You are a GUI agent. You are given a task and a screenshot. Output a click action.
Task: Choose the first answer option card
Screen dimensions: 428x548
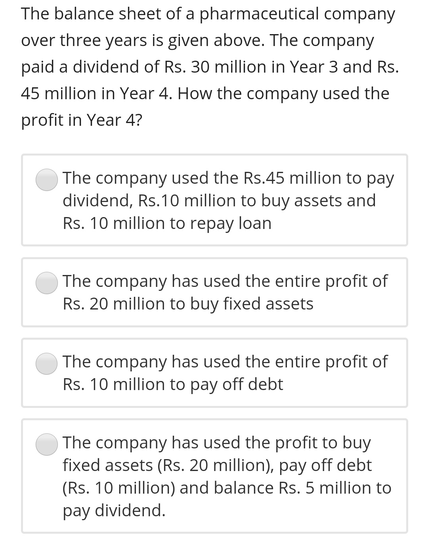pyautogui.click(x=214, y=200)
